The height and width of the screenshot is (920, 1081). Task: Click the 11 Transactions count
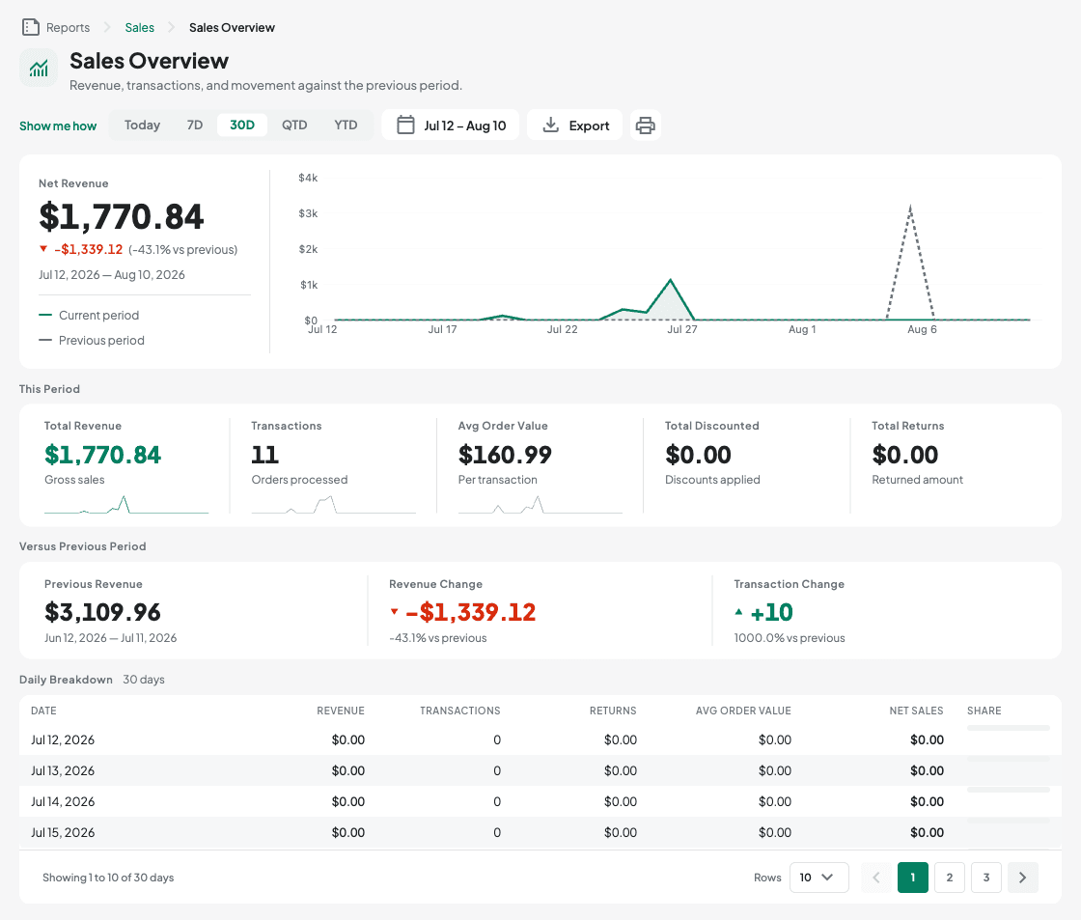[x=264, y=455]
